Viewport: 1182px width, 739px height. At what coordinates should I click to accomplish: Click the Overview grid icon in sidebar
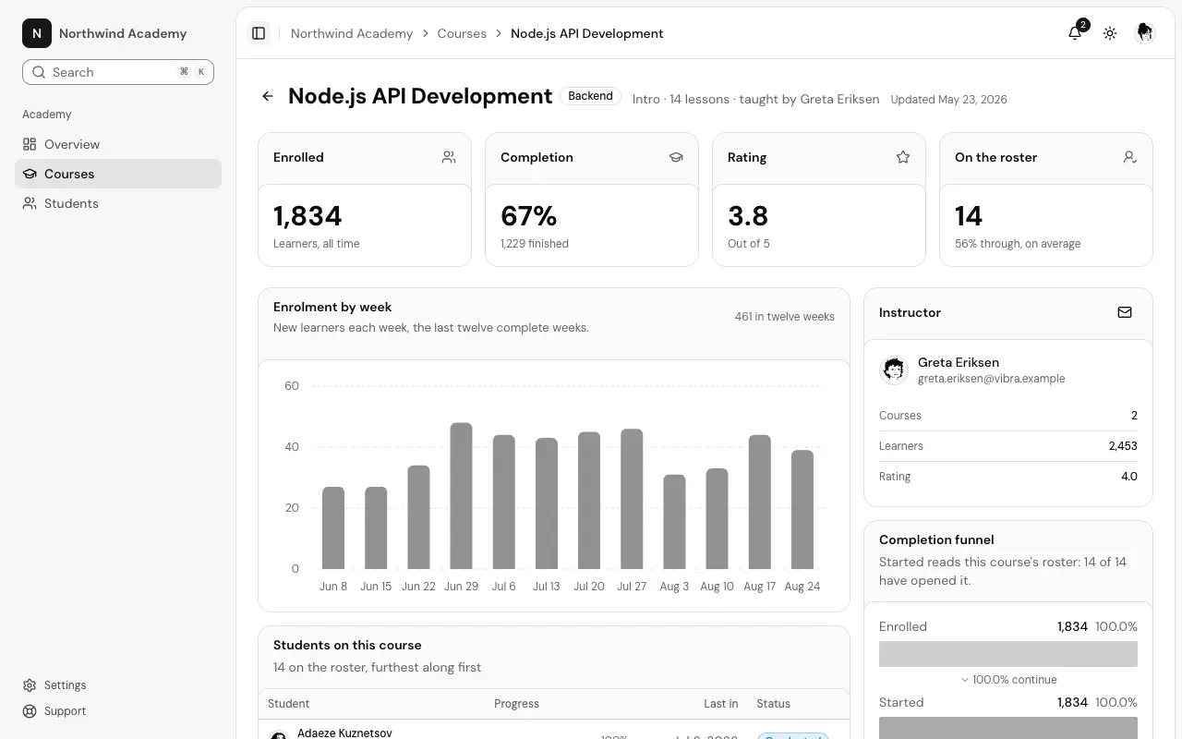(x=30, y=144)
